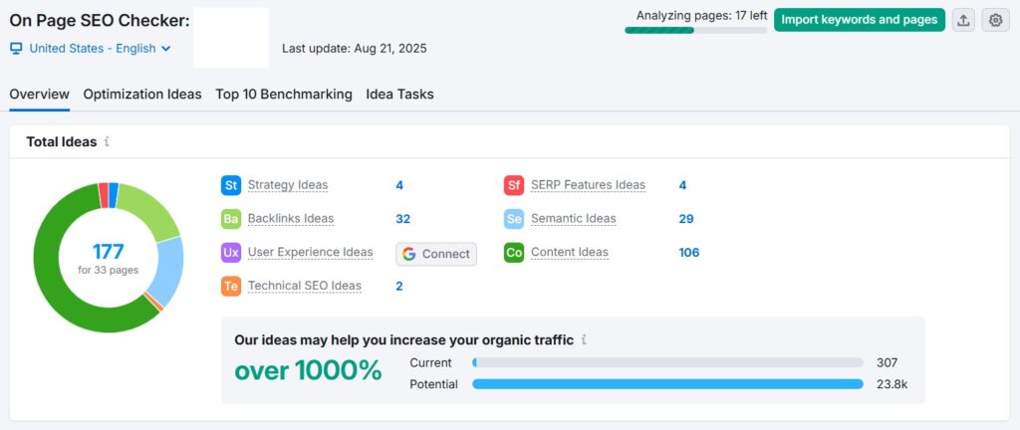
Task: Click the Current traffic bar
Action: [x=667, y=363]
